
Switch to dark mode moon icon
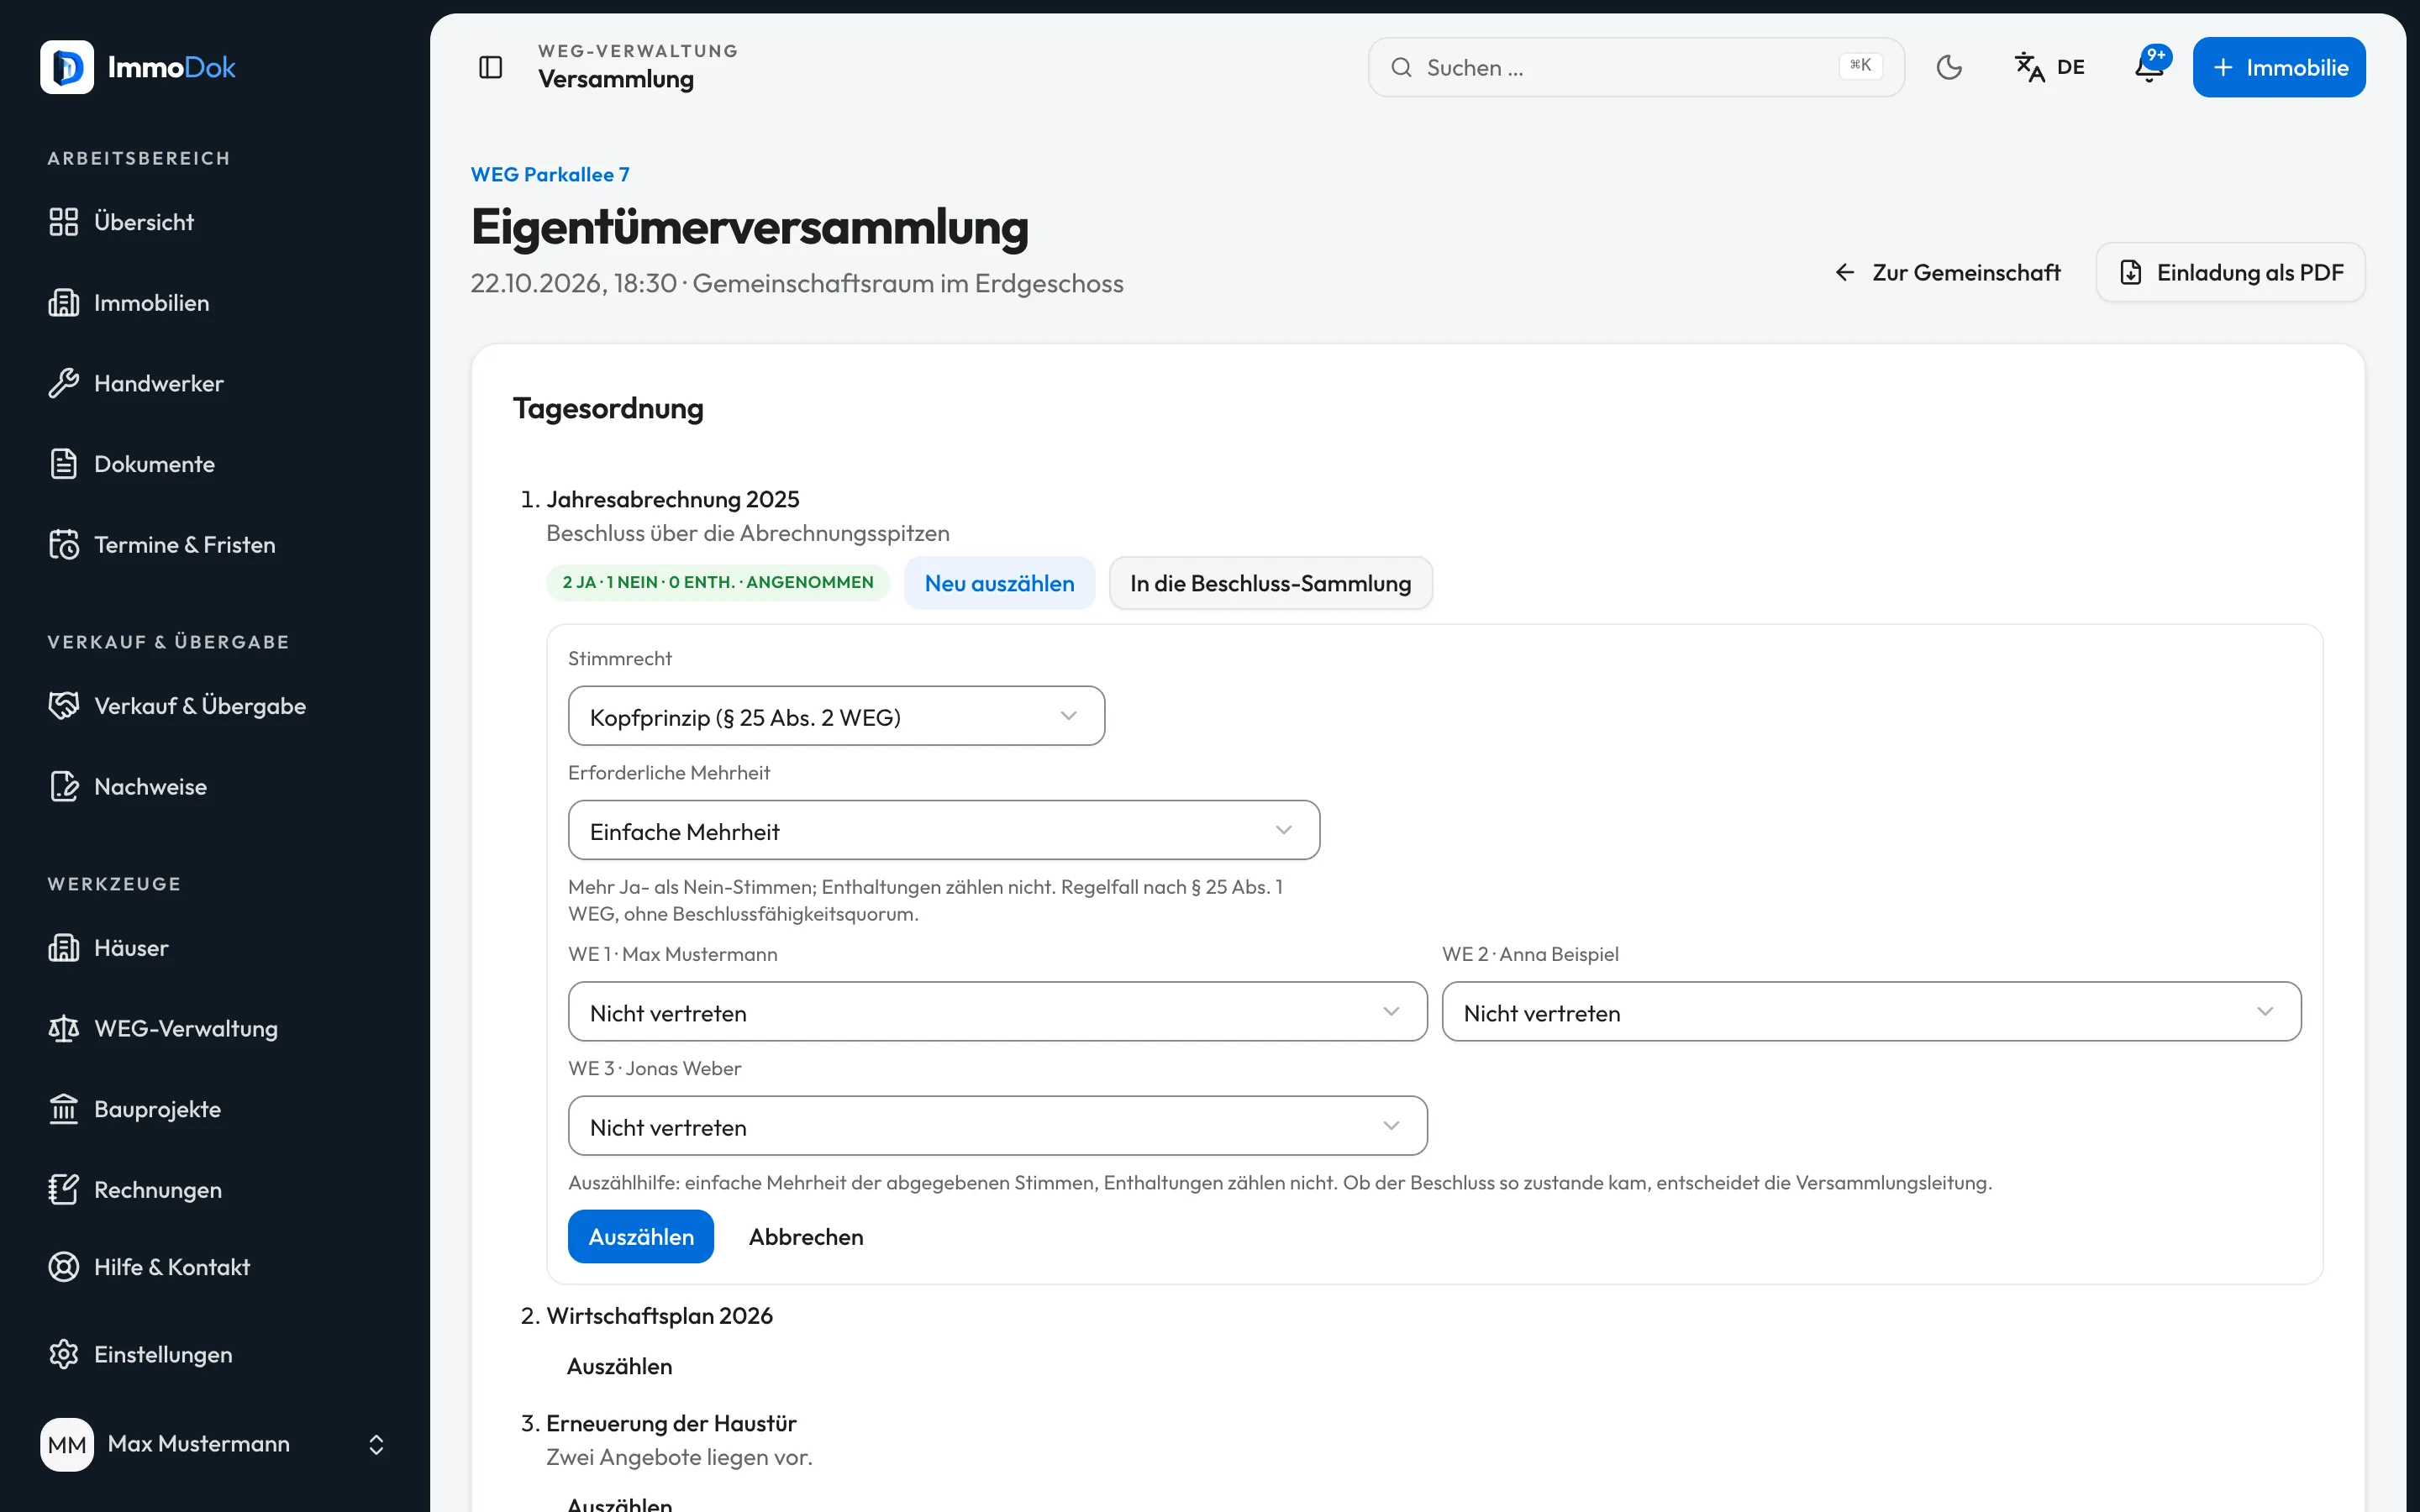click(1949, 67)
